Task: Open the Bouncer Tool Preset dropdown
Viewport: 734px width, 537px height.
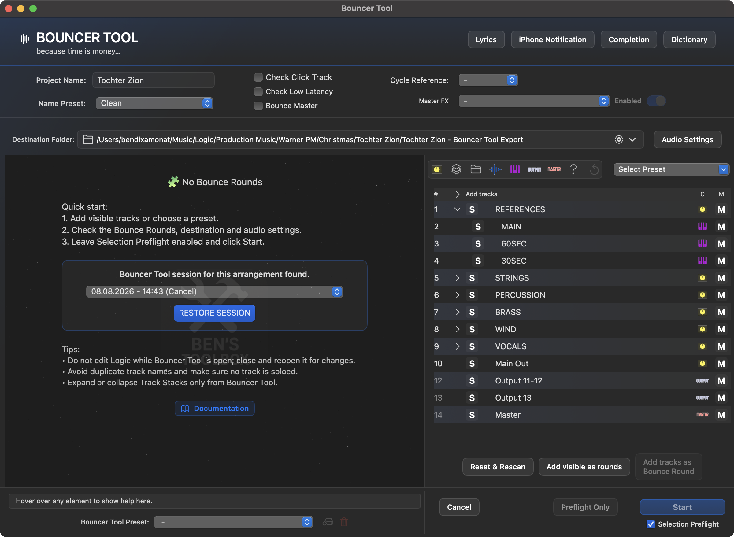Action: (233, 522)
